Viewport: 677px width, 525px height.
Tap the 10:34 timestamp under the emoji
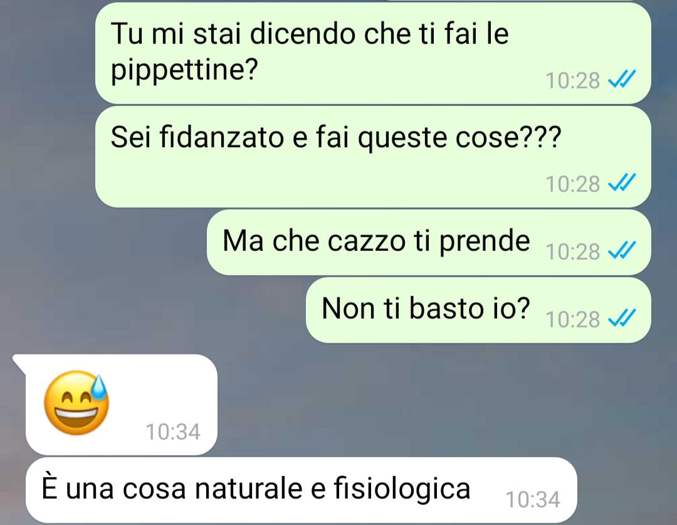click(x=173, y=432)
